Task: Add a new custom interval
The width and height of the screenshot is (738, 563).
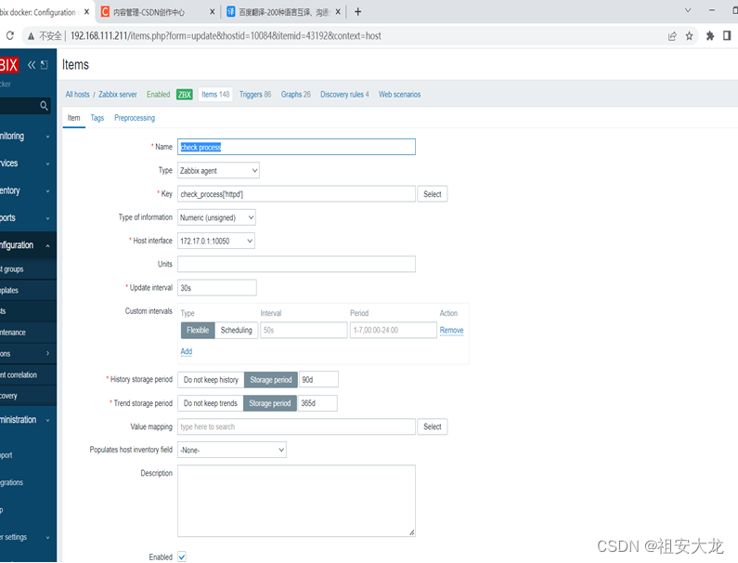Action: coord(187,351)
